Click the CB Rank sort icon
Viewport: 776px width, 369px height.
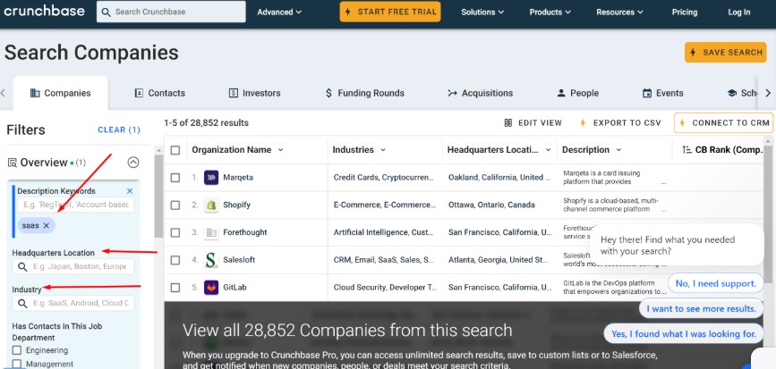686,150
